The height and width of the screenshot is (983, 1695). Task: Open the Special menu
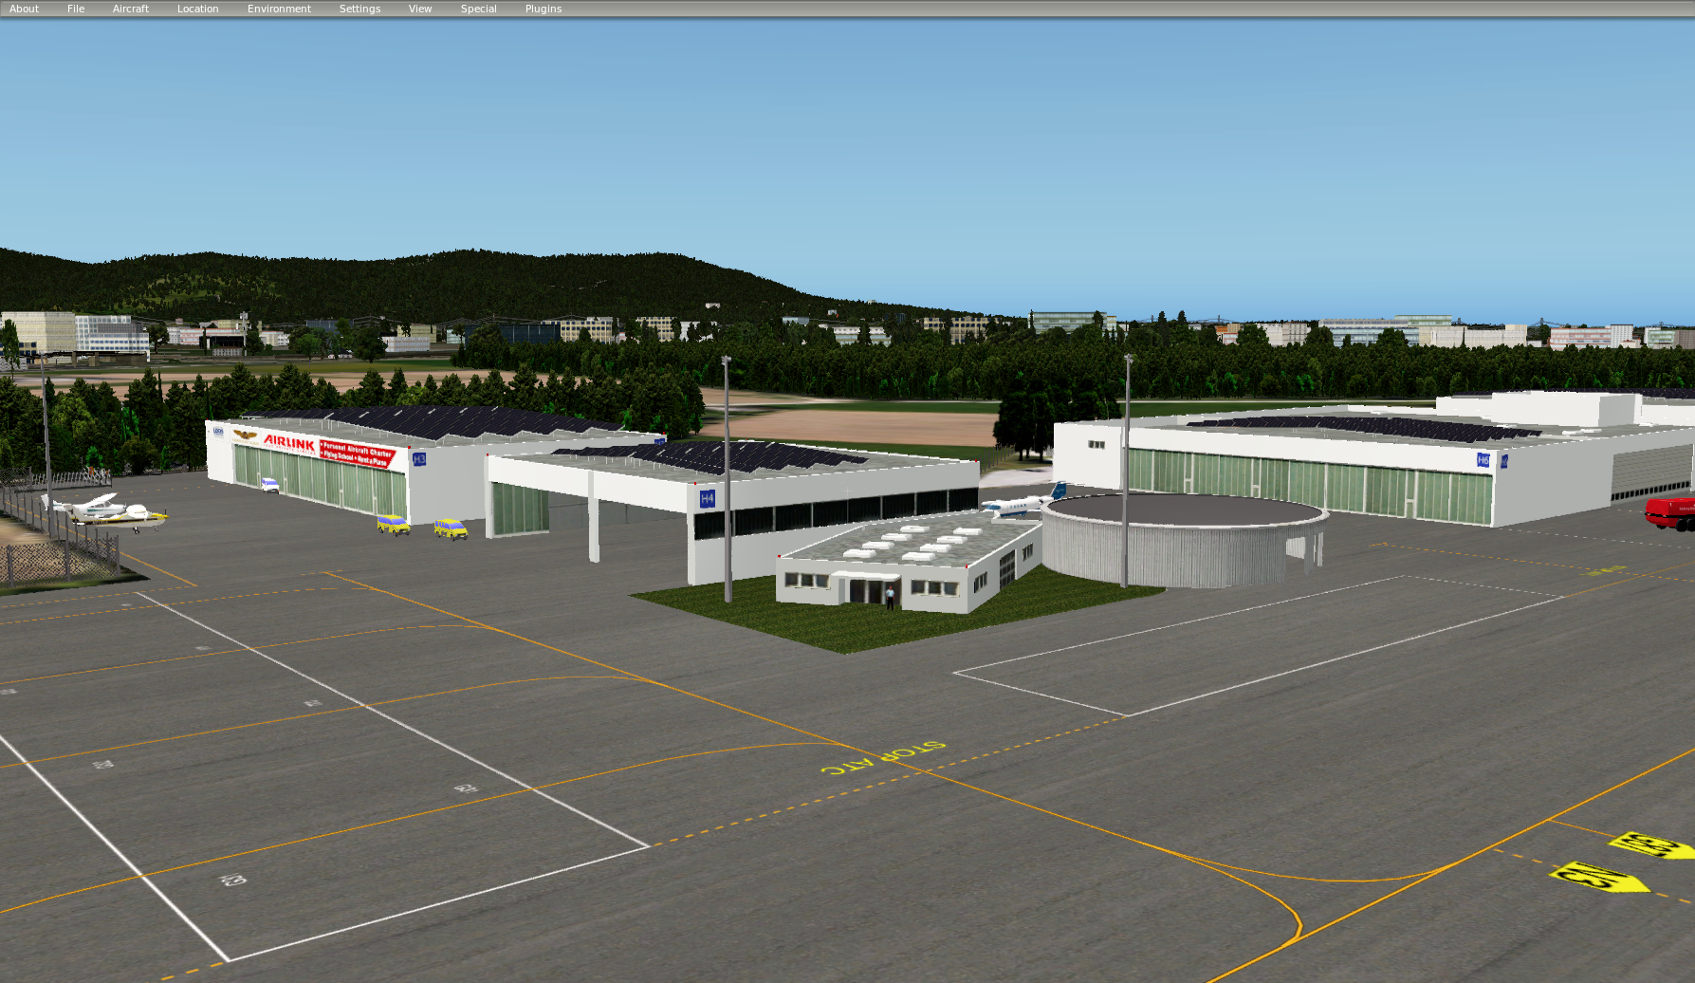tap(478, 9)
